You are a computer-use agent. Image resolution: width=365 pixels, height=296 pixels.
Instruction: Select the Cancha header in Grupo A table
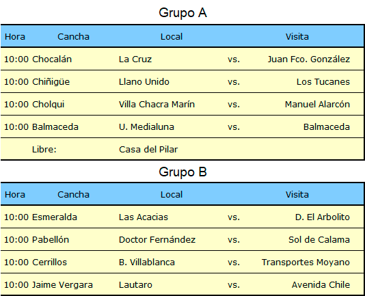click(73, 36)
